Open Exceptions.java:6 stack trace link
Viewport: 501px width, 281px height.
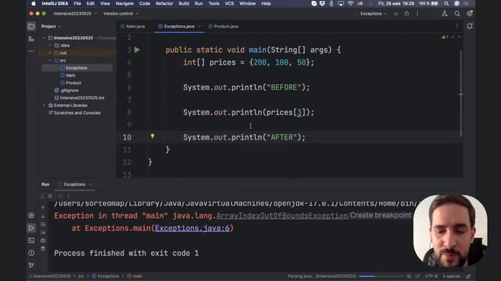[x=193, y=228]
